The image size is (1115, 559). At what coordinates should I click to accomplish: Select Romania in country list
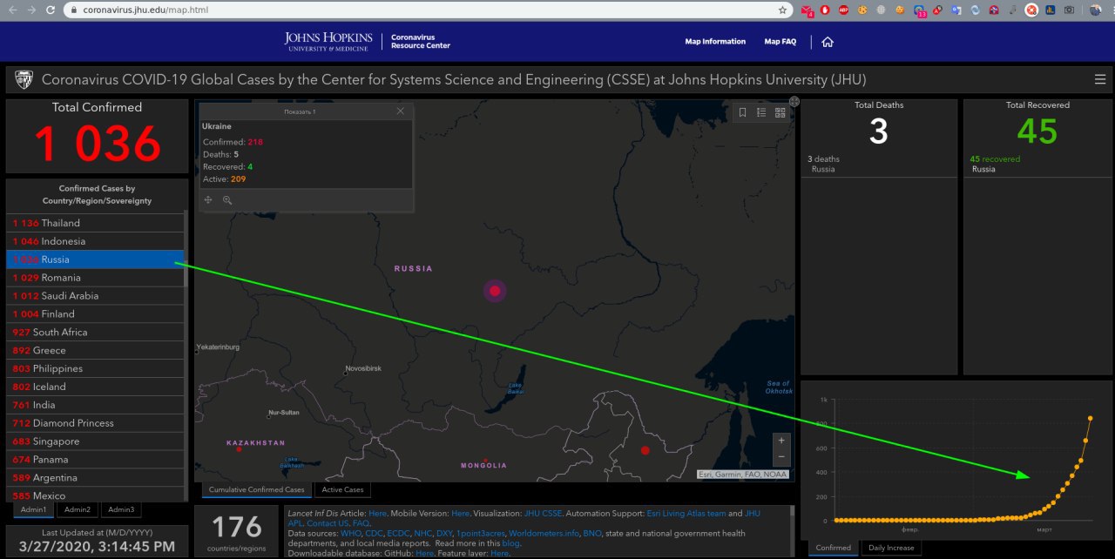point(95,278)
